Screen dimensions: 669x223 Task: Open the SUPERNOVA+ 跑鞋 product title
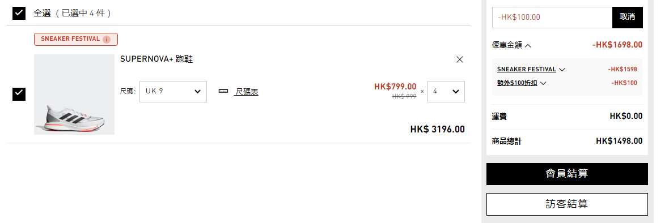pos(156,59)
